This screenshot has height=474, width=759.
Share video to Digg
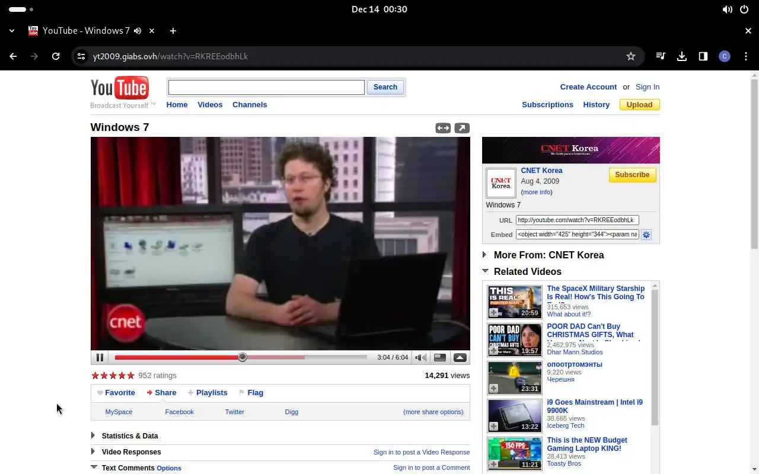tap(291, 412)
